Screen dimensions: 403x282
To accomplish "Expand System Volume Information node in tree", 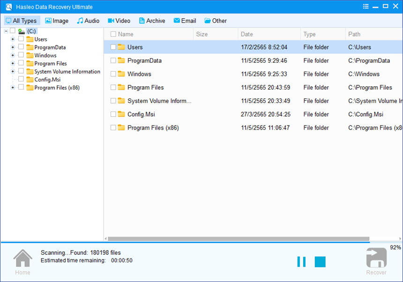I will 13,71.
